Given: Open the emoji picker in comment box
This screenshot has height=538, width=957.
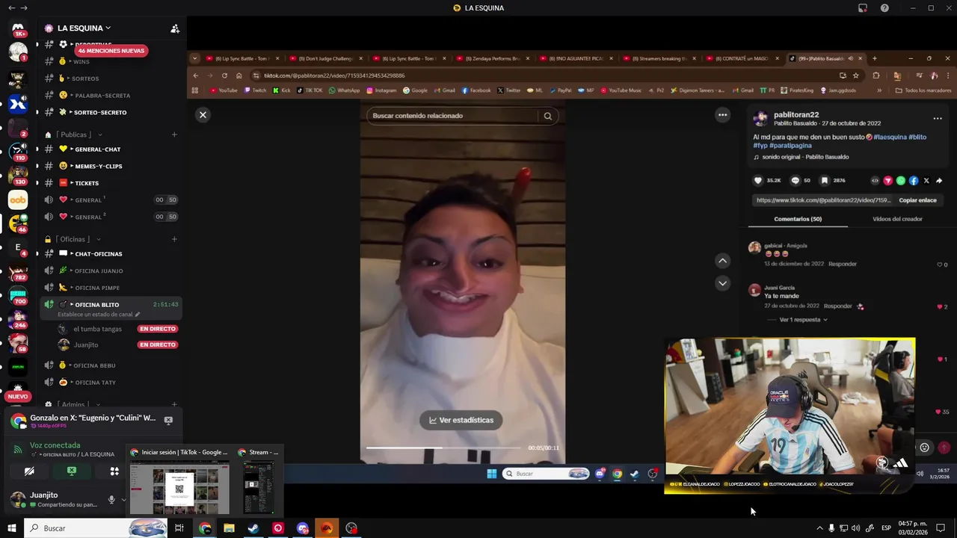Looking at the screenshot, I should coord(925,448).
